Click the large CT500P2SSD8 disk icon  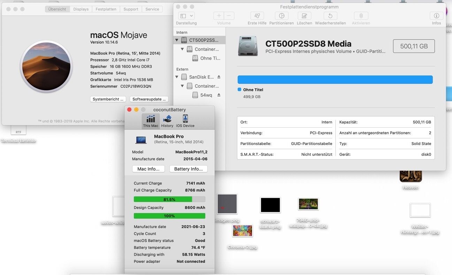pos(248,46)
